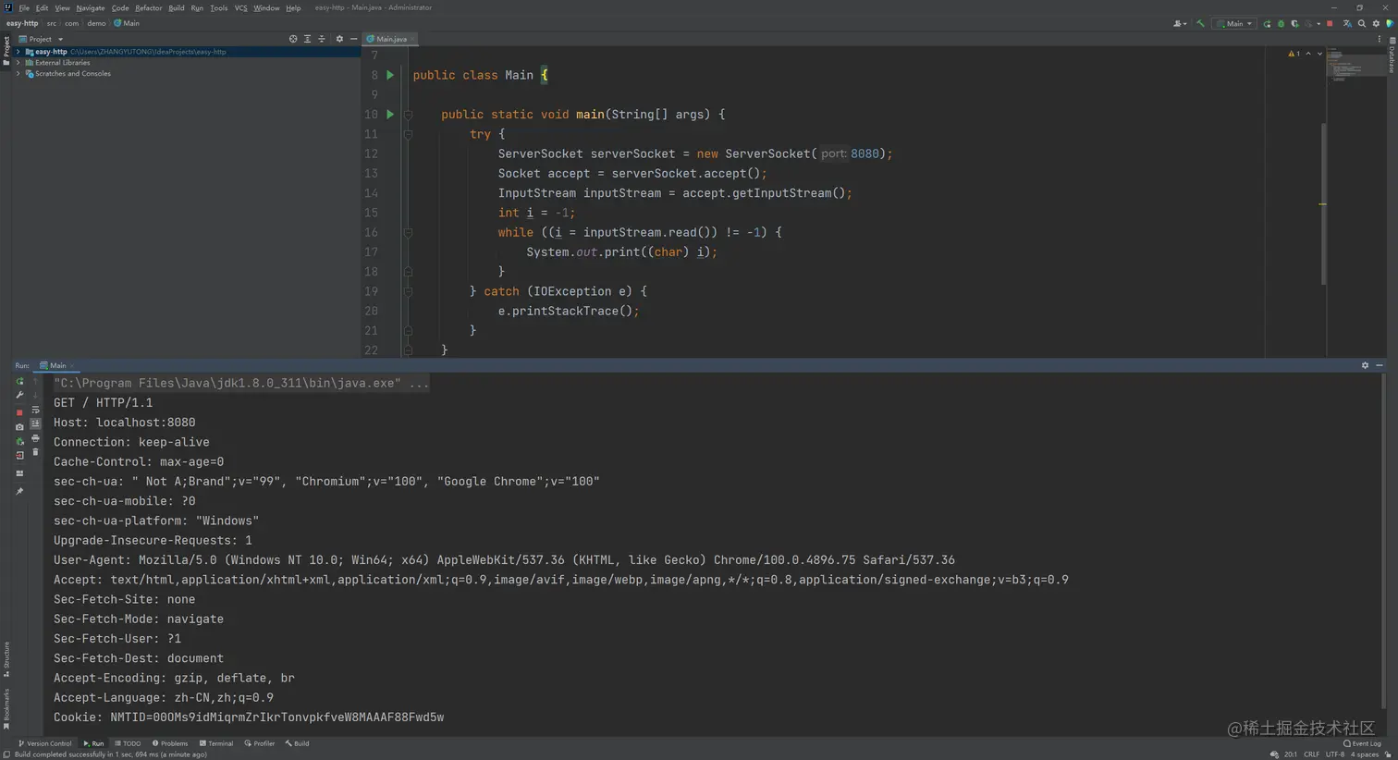Viewport: 1398px width, 760px height.
Task: Open the Build tool window button
Action: click(298, 743)
